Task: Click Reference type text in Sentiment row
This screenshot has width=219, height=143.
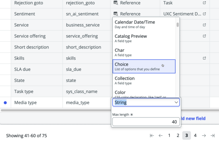Action: [x=130, y=14]
